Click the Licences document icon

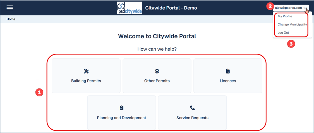[228, 71]
